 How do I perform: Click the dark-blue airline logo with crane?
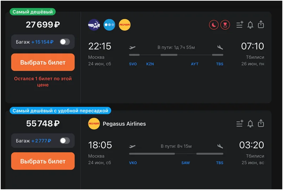tap(94, 25)
